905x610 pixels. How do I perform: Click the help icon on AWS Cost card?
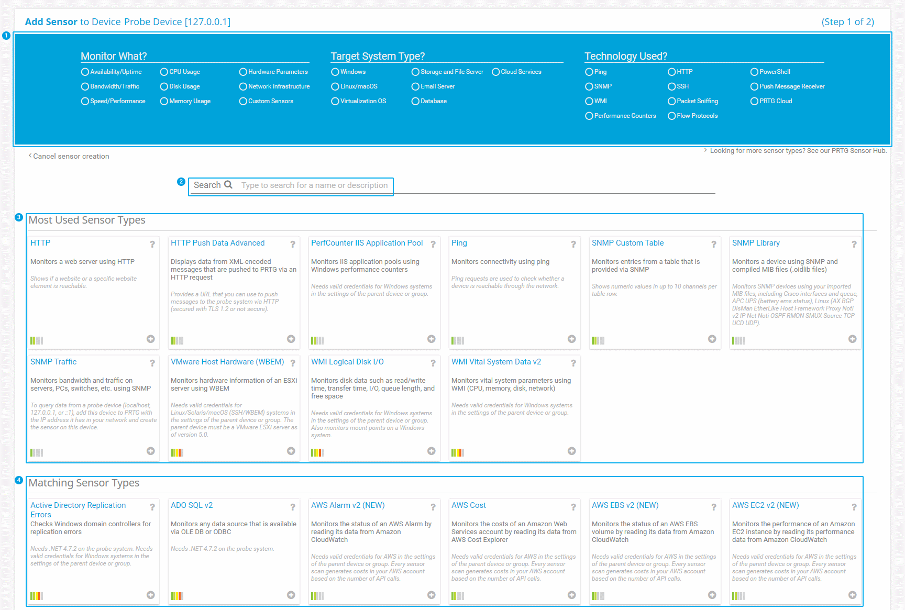pos(573,507)
